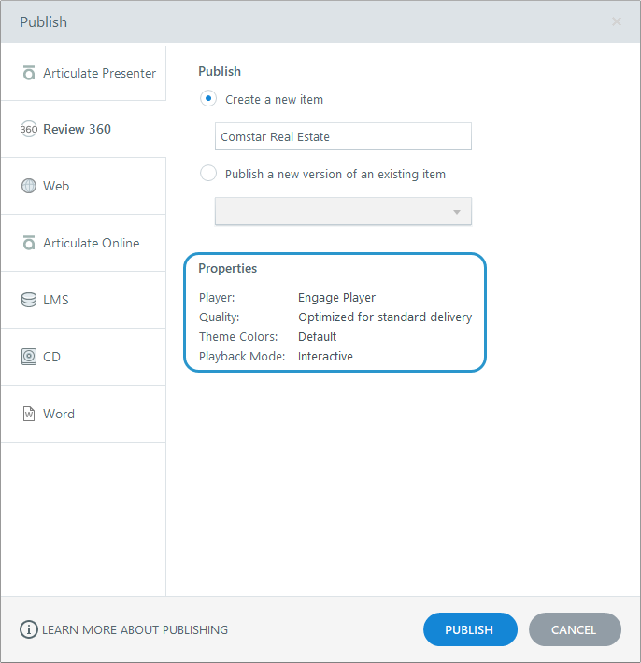Click the dropdown arrow for existing items
The image size is (641, 663).
457,212
